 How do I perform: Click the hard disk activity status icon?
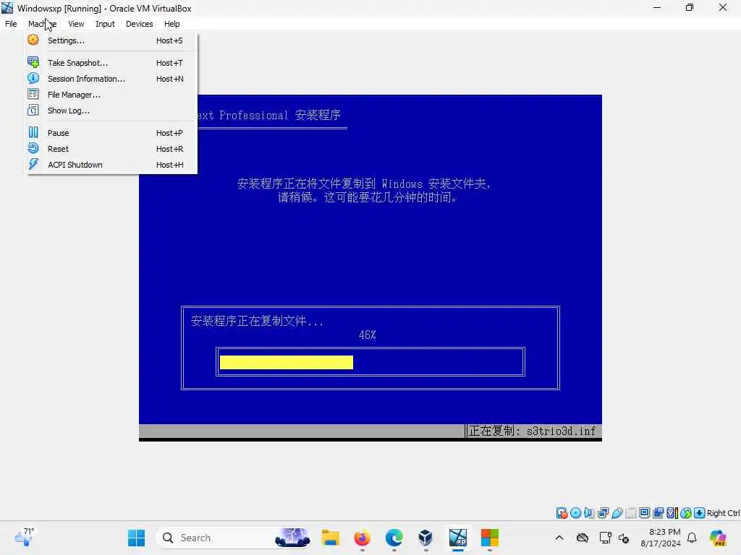562,513
